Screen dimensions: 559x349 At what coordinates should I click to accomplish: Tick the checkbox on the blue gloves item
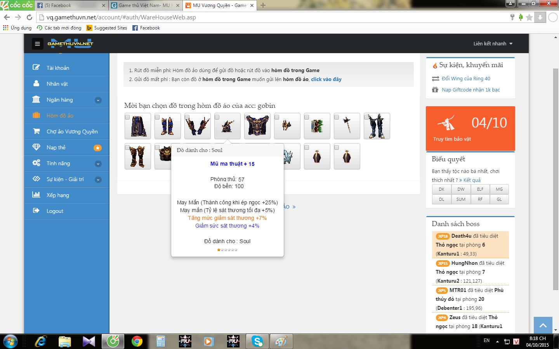(x=187, y=117)
